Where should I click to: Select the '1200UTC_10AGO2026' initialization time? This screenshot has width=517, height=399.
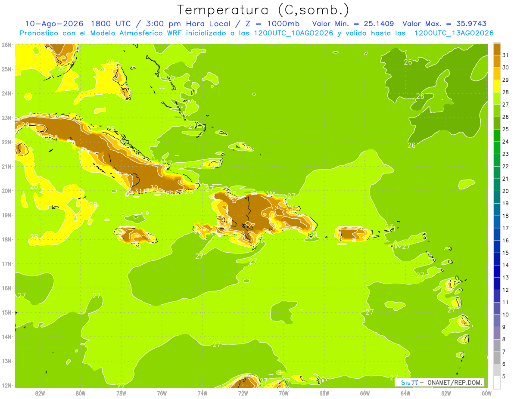click(x=293, y=33)
